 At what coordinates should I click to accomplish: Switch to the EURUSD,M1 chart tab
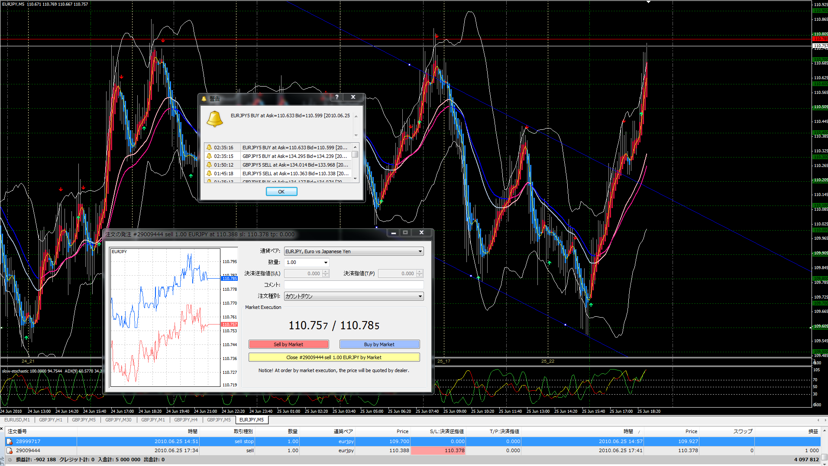pyautogui.click(x=17, y=420)
